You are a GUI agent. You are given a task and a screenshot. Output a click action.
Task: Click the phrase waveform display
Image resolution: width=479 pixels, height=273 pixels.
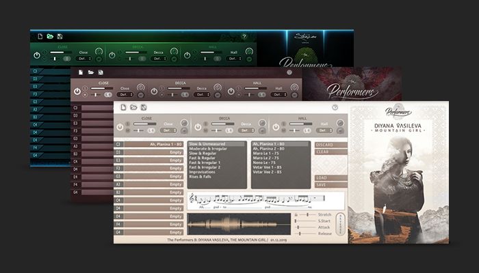[239, 224]
